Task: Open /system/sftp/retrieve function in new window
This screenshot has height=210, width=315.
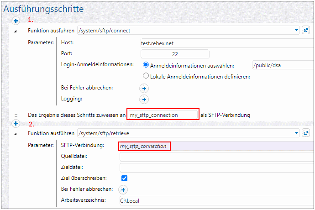Action: pyautogui.click(x=306, y=134)
